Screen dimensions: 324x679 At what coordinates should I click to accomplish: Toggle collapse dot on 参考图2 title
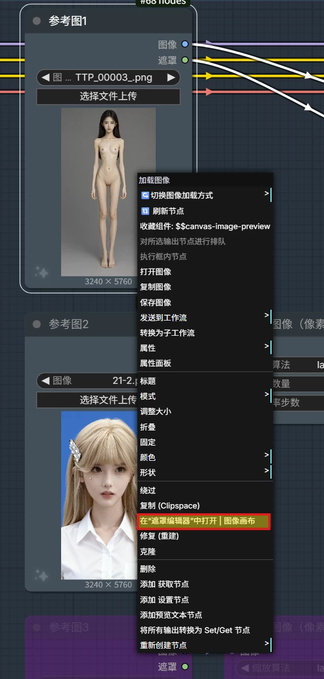pos(37,324)
